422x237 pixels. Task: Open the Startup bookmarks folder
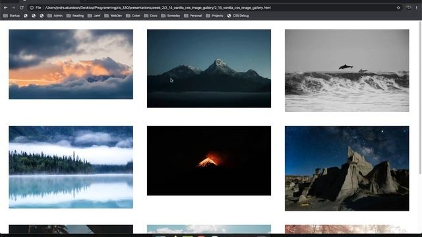coord(12,16)
